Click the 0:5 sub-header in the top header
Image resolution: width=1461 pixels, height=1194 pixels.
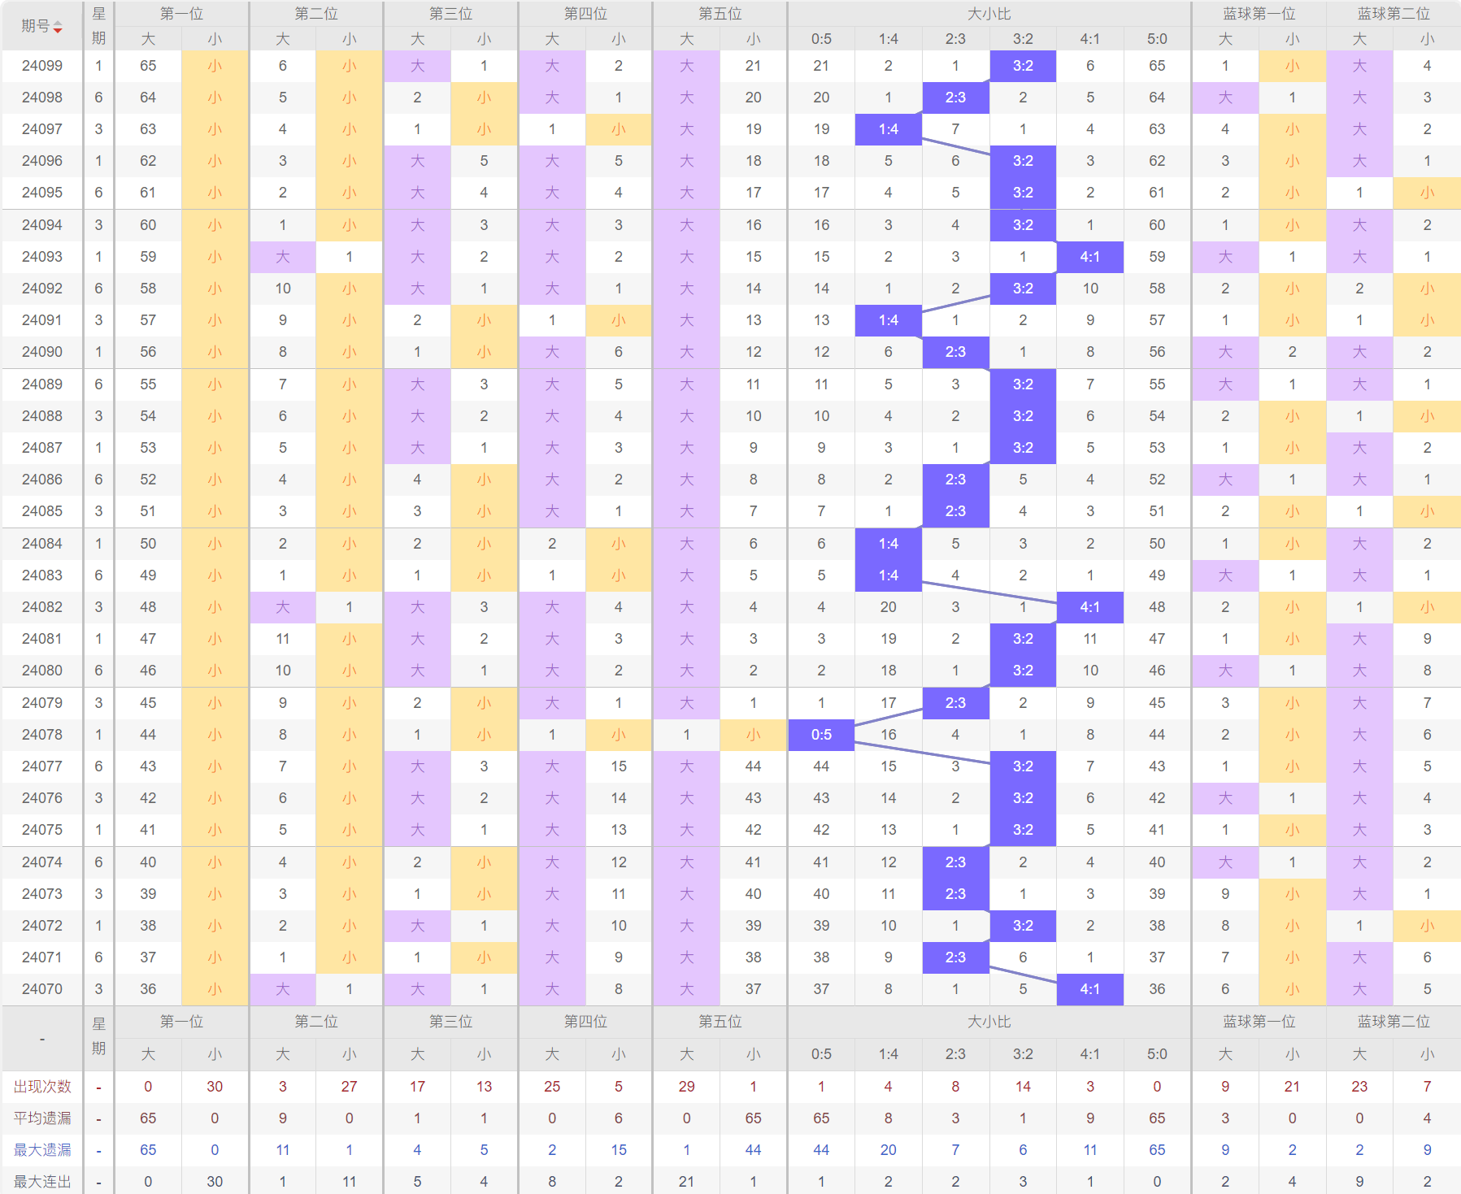pyautogui.click(x=821, y=38)
